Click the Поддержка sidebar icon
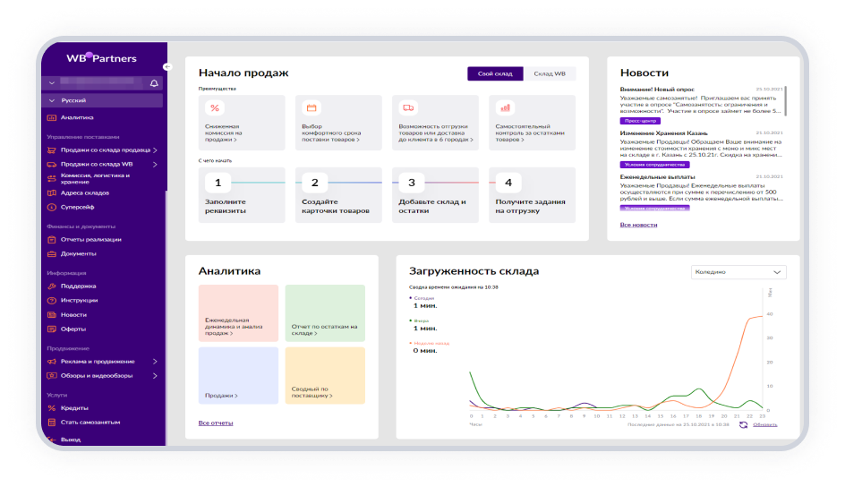Screen dimensions: 845x487 [x=52, y=286]
